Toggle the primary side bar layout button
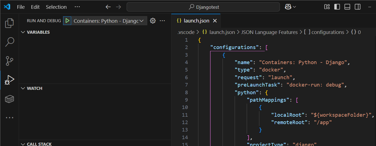The image size is (376, 146). tap(337, 7)
